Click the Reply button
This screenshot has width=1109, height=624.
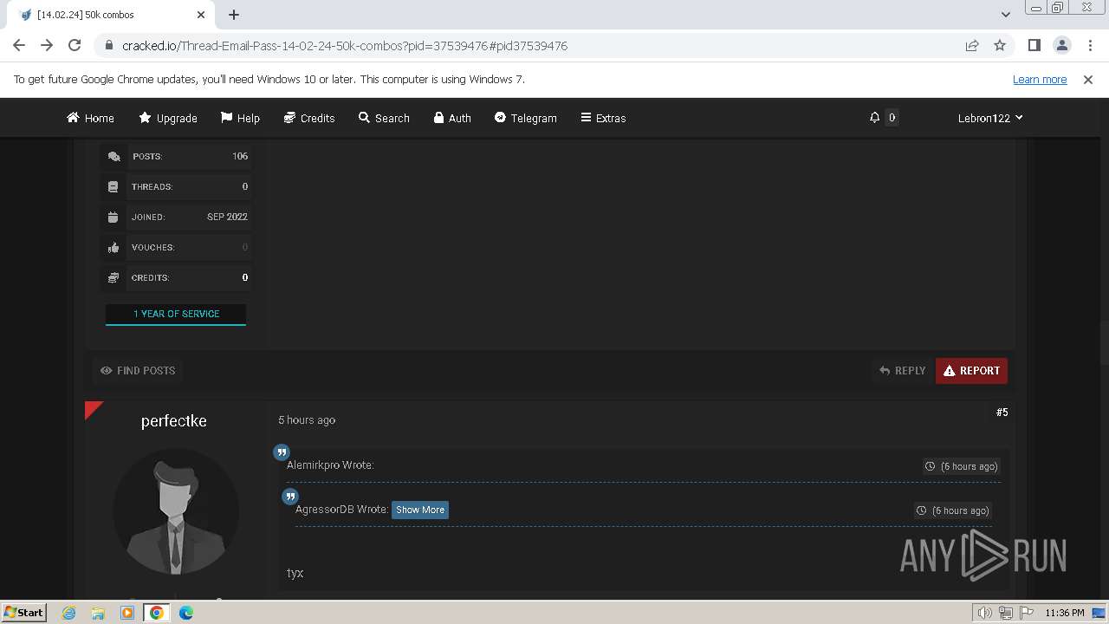902,371
